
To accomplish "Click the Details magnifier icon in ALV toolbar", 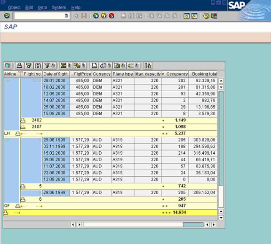I will 8,66.
